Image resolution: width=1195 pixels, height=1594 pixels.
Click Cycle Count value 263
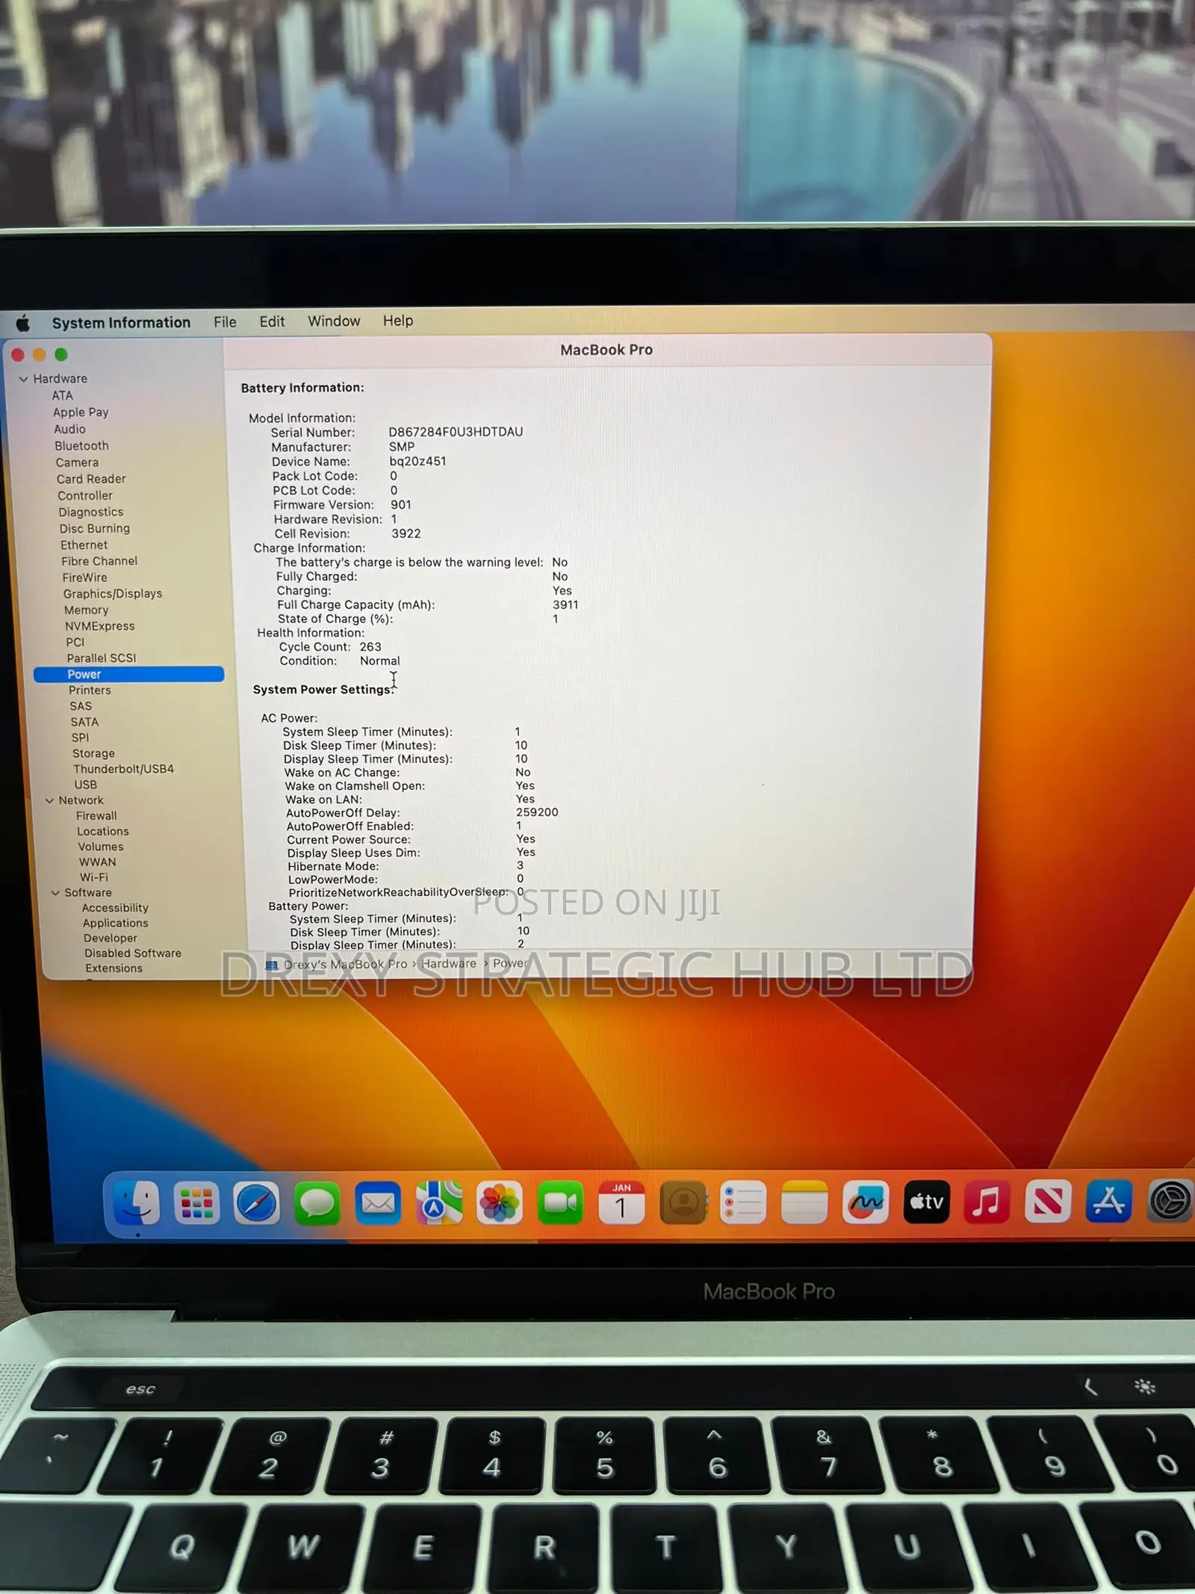pyautogui.click(x=370, y=647)
